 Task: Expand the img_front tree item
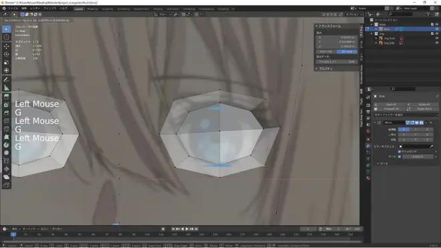pos(376,38)
